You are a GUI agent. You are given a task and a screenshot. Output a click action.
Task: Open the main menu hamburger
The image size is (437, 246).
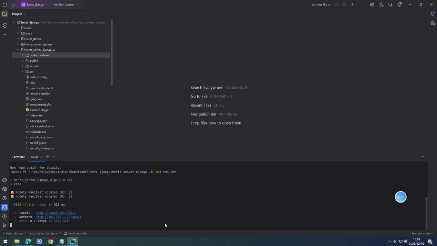13,4
